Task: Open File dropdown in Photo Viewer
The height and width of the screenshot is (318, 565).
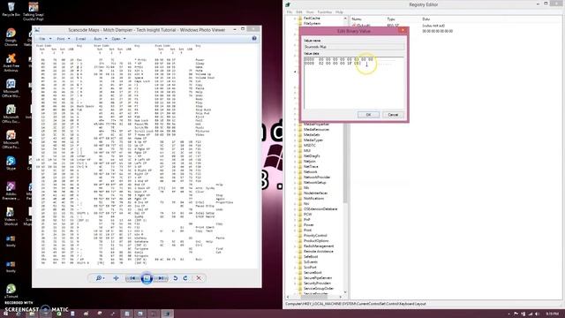Action: click(45, 39)
